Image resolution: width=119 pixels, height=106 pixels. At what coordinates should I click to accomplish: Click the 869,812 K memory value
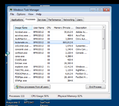point(68,42)
